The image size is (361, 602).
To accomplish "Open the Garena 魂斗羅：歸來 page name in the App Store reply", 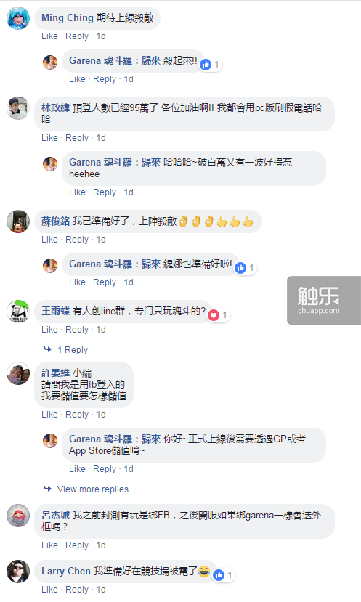I will [115, 439].
